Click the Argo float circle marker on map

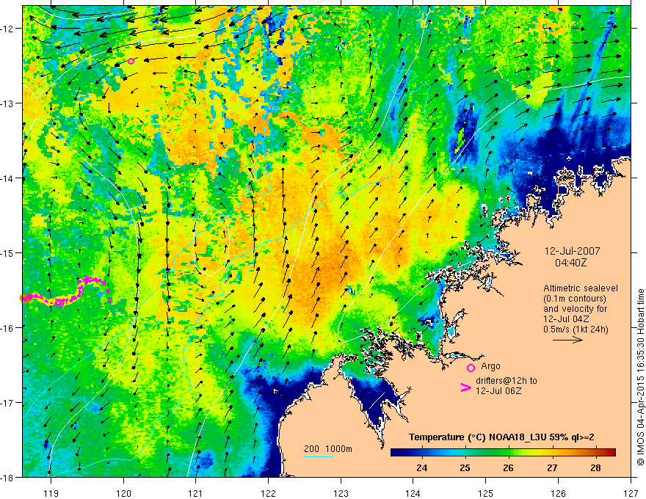[x=131, y=62]
